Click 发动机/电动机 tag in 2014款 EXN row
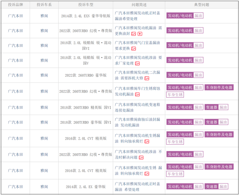The width and height of the screenshot is (239, 195). [180, 16]
